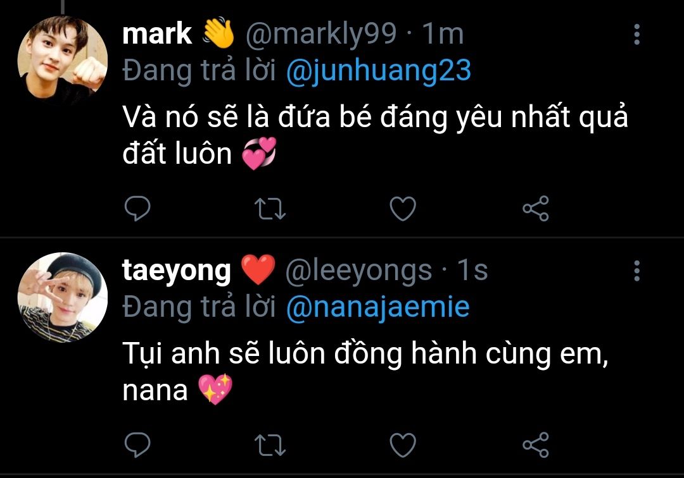Viewport: 684px width, 478px height.
Task: Open mark's profile via display name
Action: pos(157,34)
